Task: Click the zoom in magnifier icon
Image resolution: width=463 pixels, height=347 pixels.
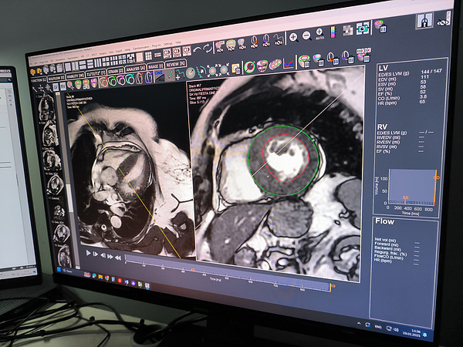Action: click(x=292, y=36)
